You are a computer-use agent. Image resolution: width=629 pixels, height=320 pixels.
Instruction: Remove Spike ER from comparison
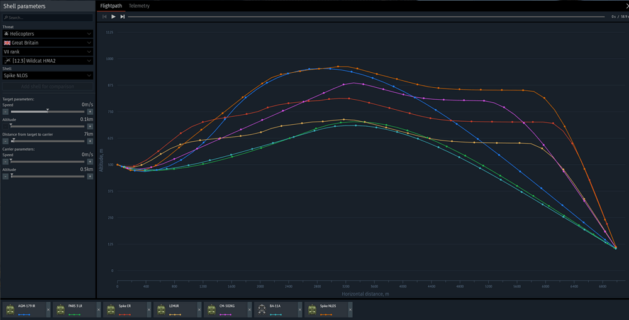tap(149, 309)
